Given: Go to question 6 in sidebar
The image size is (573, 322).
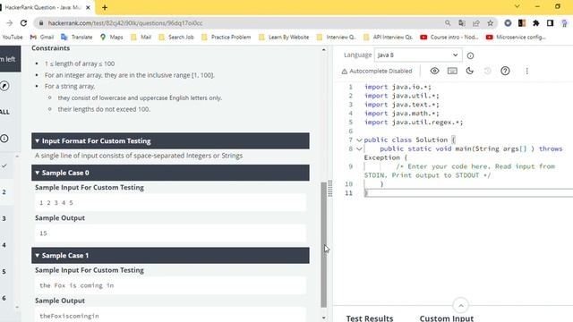Looking at the screenshot, I should click(4, 298).
